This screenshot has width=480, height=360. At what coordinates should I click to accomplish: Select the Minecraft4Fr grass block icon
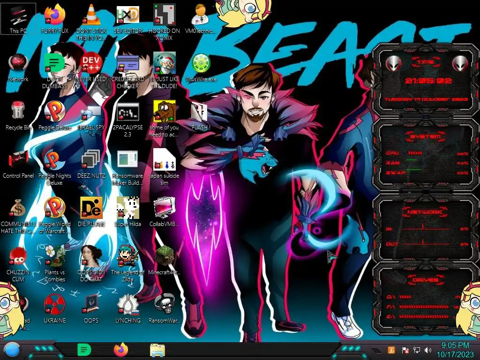[x=164, y=261]
